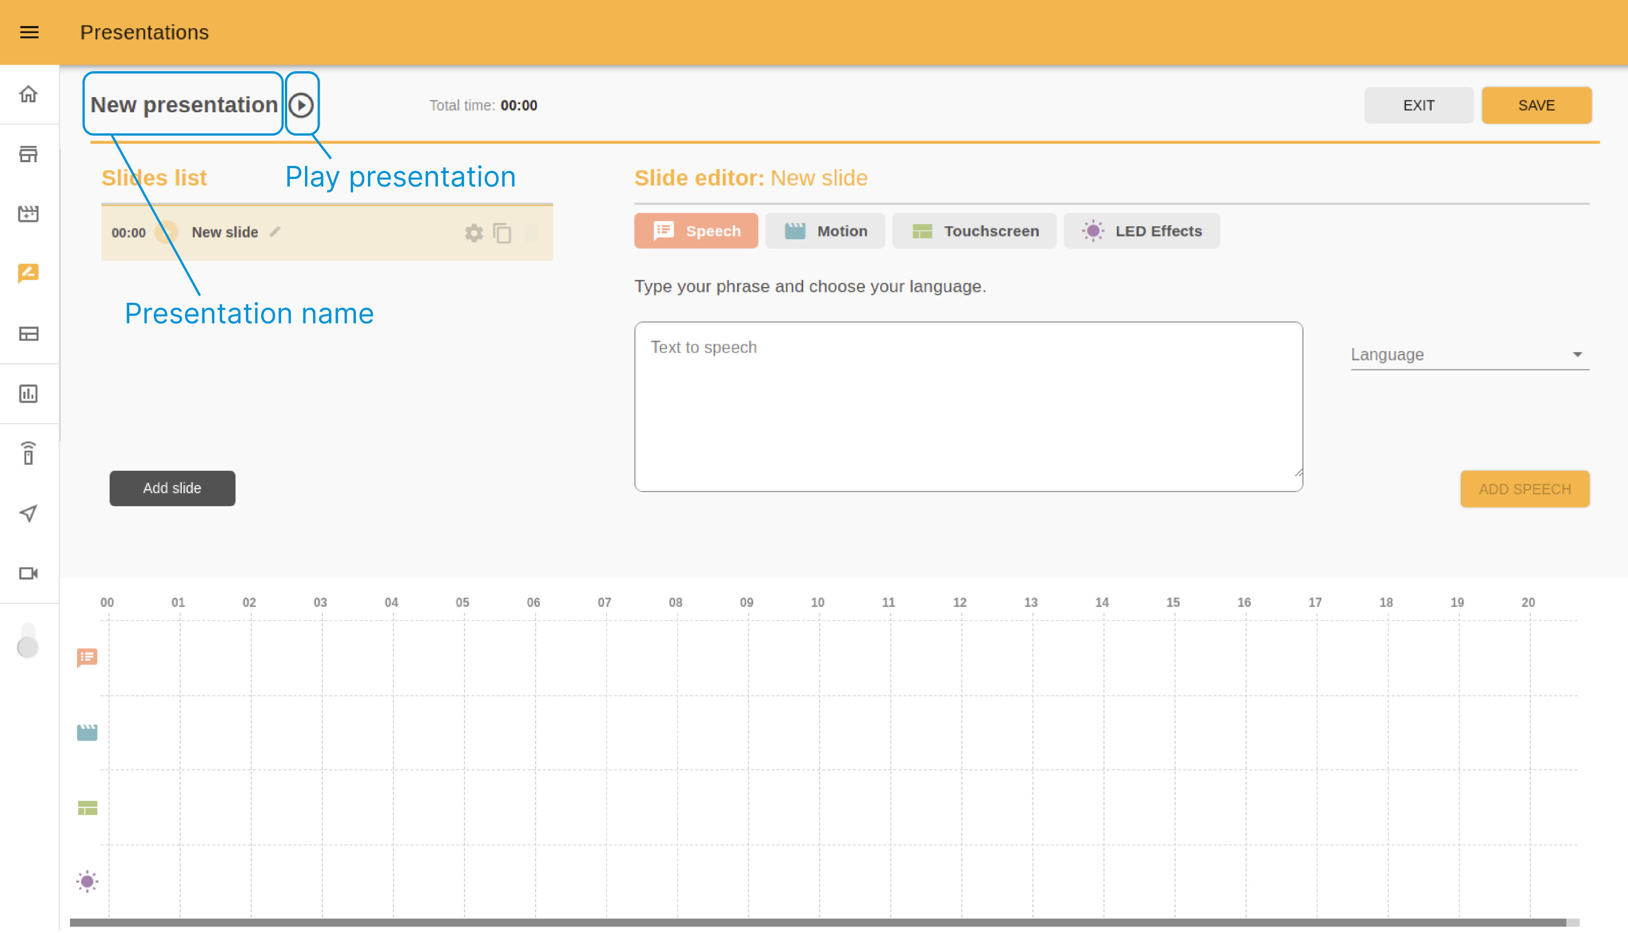Click into the Text to speech field
The image size is (1628, 933).
[x=968, y=406]
